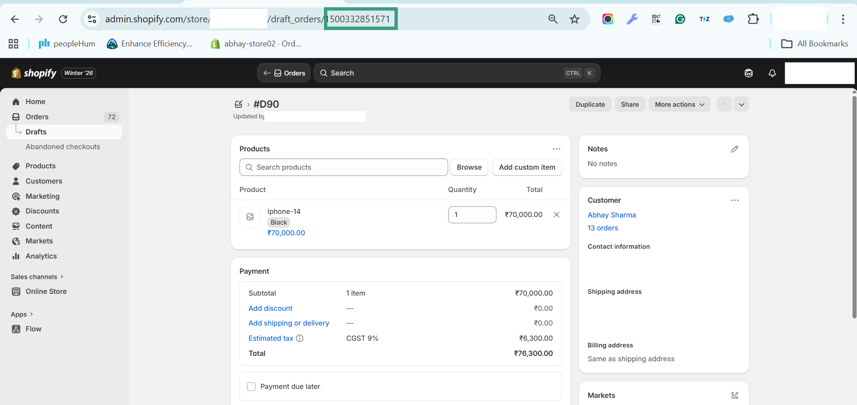Open Analytics in the sidebar
This screenshot has width=857, height=405.
(41, 256)
